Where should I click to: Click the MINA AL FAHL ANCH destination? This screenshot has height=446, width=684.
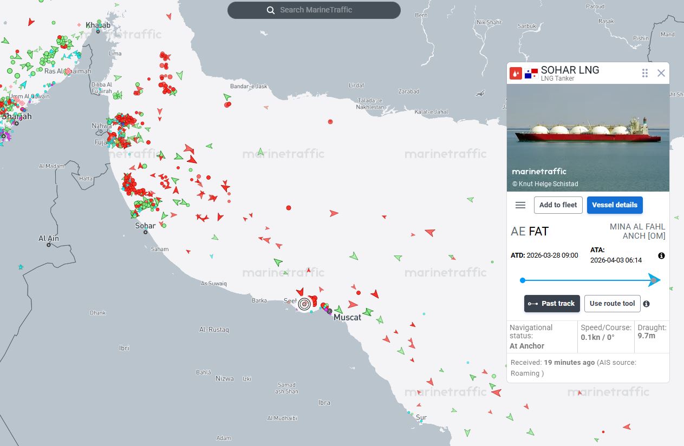click(637, 231)
